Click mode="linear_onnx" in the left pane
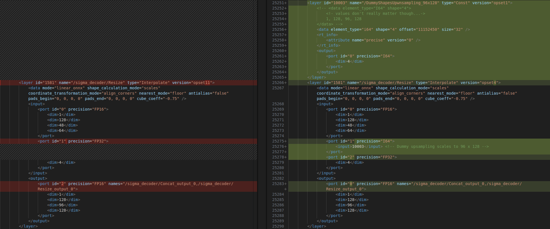The height and width of the screenshot is (229, 550). [64, 88]
